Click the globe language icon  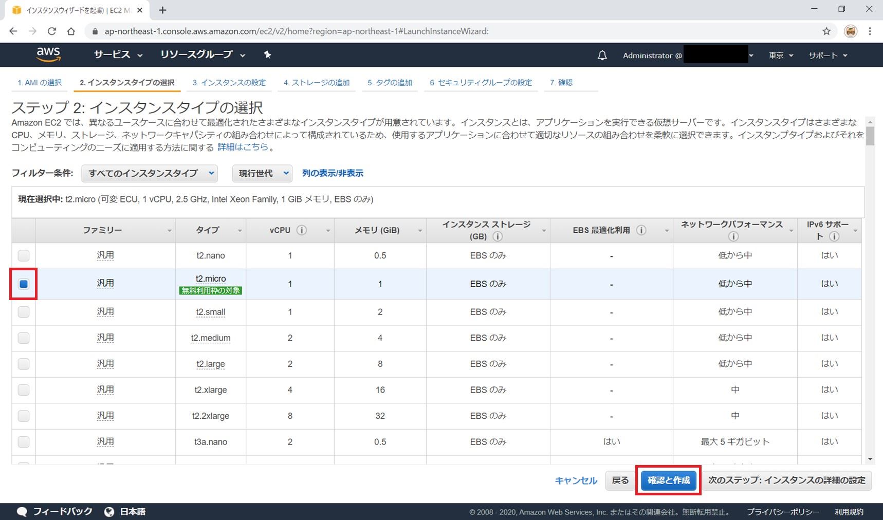[109, 512]
